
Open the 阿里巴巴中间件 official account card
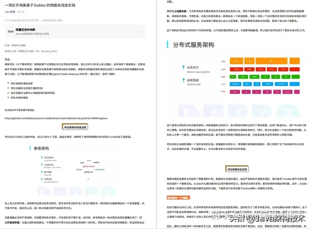coord(75,32)
